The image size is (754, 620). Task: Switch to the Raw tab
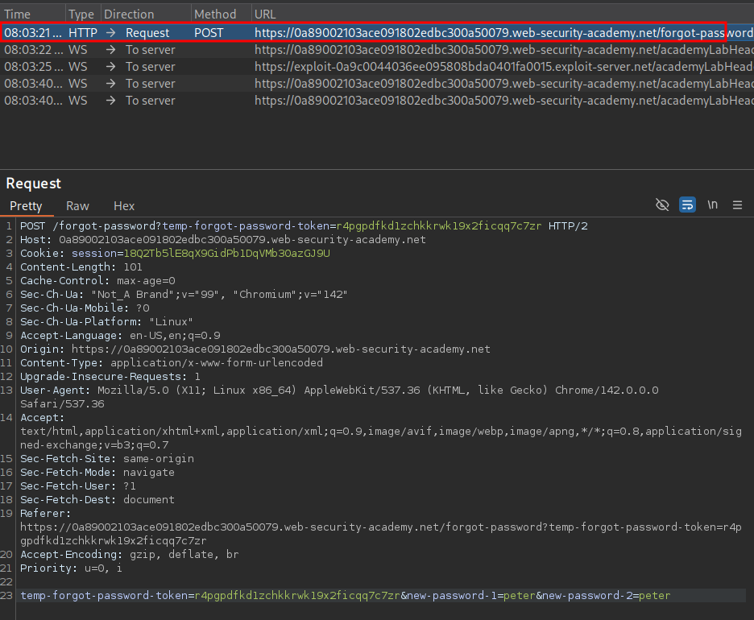click(77, 206)
